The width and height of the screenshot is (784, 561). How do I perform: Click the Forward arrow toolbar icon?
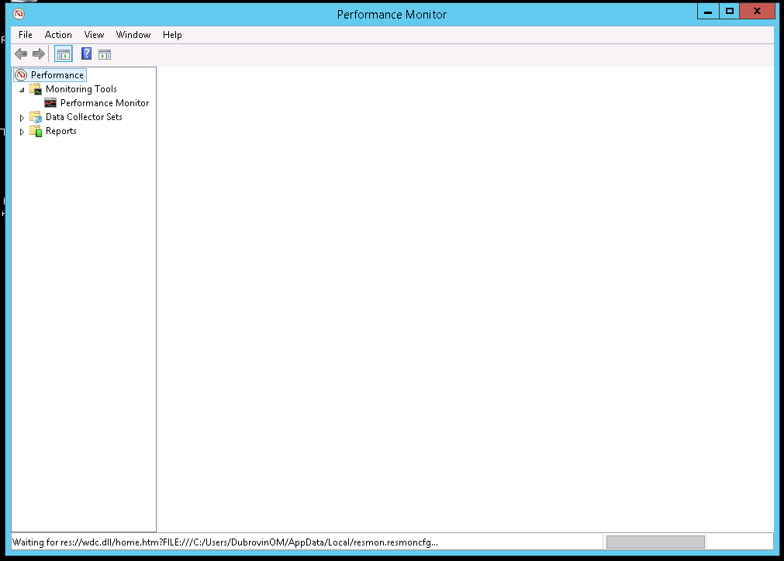pyautogui.click(x=39, y=54)
